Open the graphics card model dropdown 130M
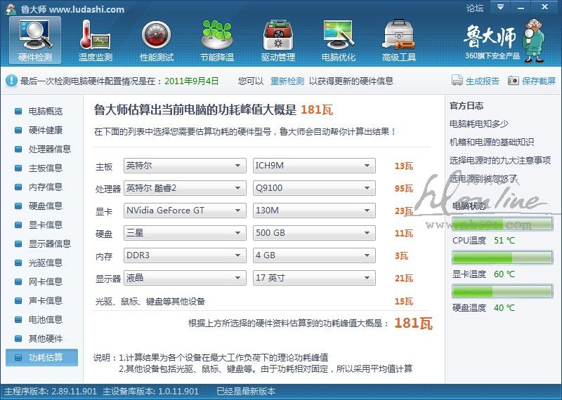The height and width of the screenshot is (400, 562). click(314, 211)
